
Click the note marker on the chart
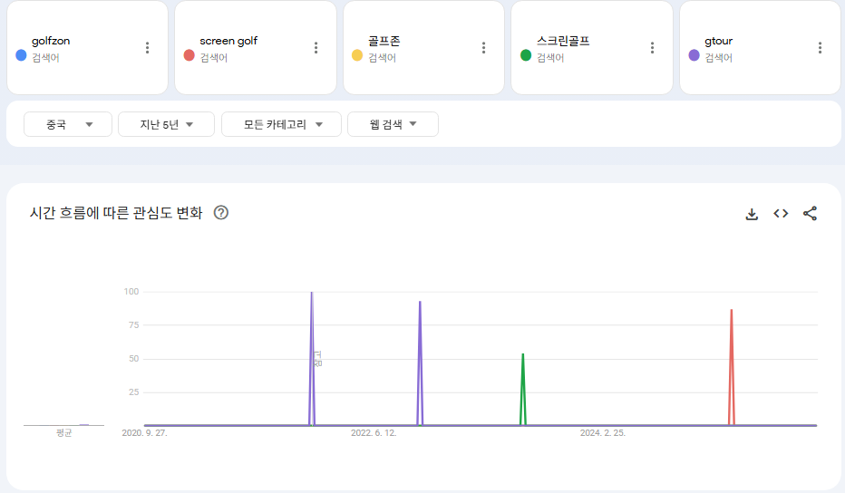click(318, 359)
